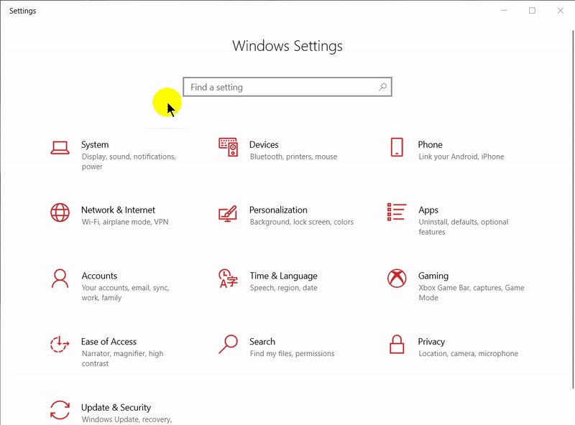Maximize the Settings window
Viewport: 575px width, 425px height.
coord(532,11)
